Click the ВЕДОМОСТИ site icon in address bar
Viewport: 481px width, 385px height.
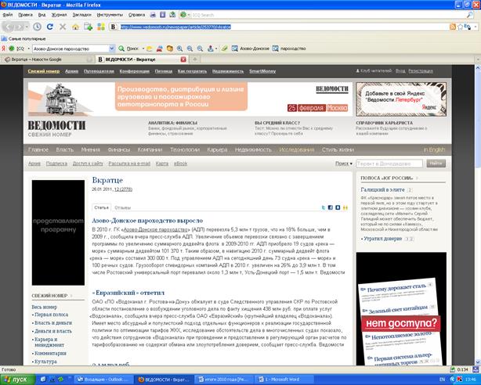[x=113, y=27]
